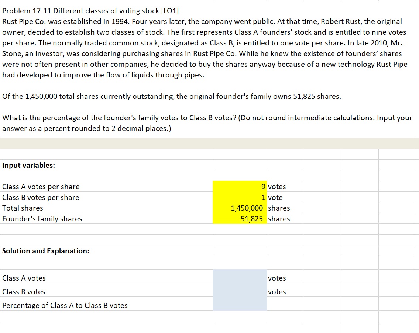Screen dimensions: 419x333
Task: Select the yellow cell containing 51,825
Action: [x=240, y=218]
